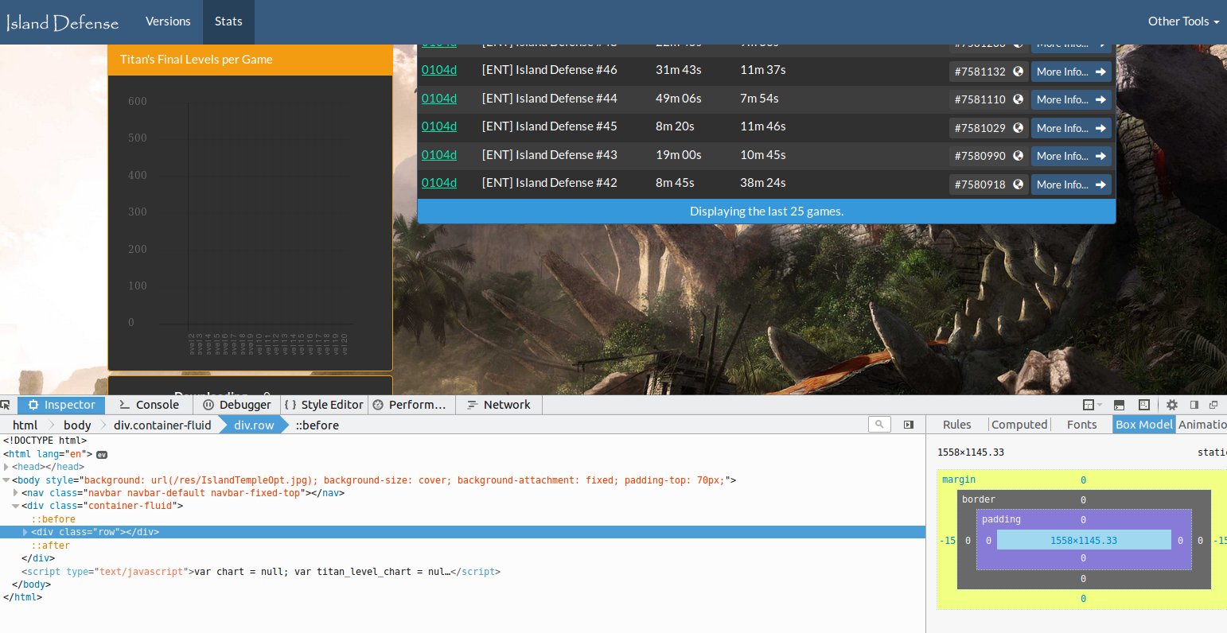Show the Computed sidebar tab
Viewport: 1227px width, 633px height.
point(1019,425)
